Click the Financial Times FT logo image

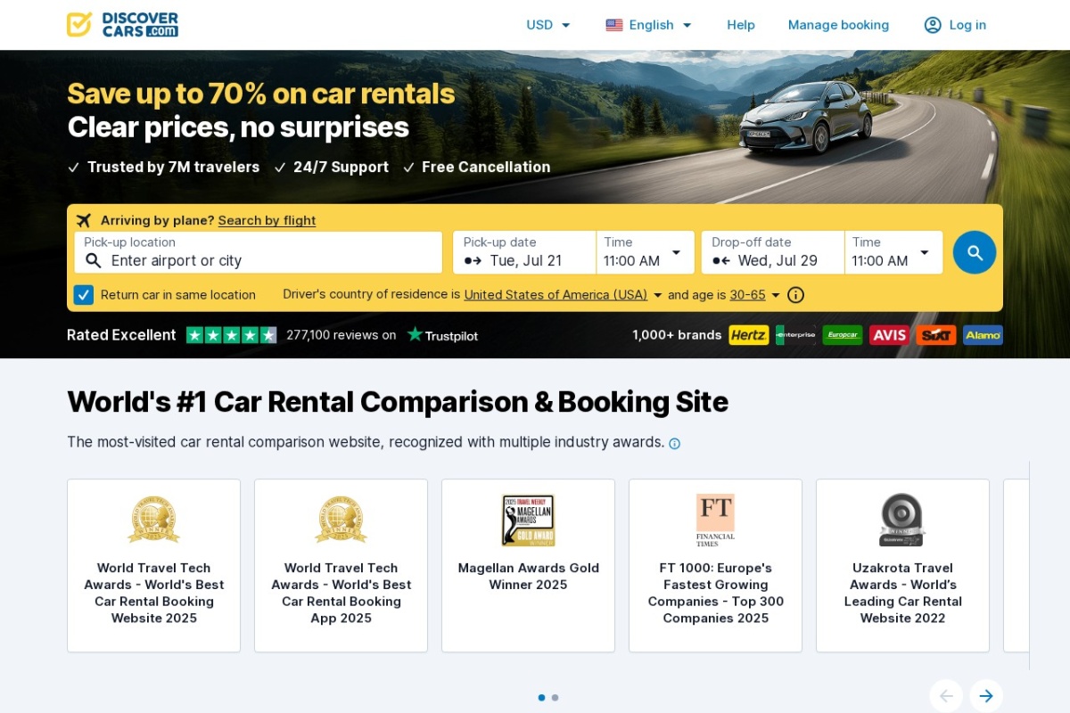pyautogui.click(x=715, y=520)
